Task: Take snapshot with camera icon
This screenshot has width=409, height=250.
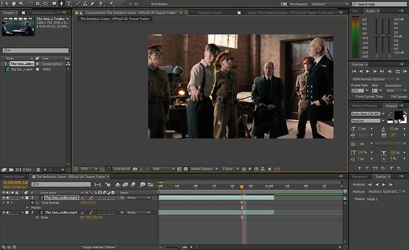Action: 135,169
